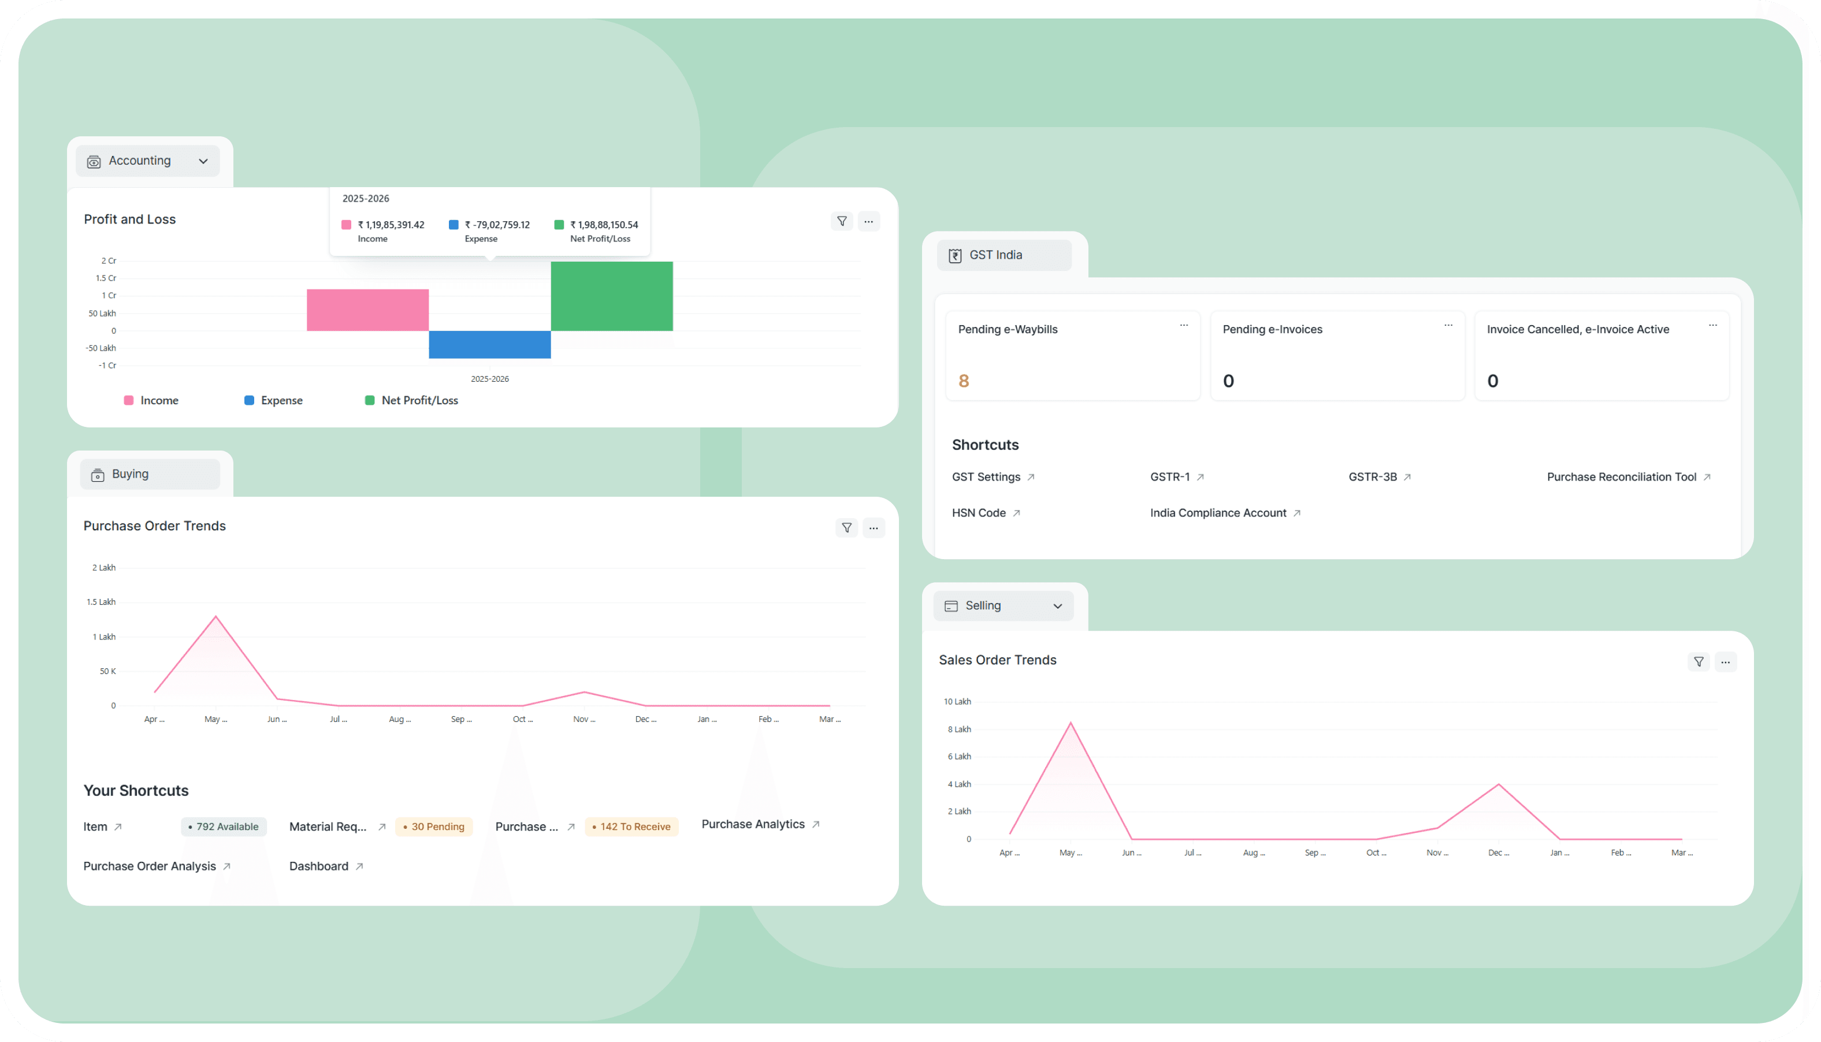Toggle the Expense series in the legend
This screenshot has width=1821, height=1042.
pyautogui.click(x=273, y=400)
